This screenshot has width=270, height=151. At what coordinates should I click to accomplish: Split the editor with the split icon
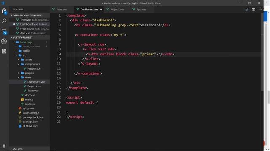[254, 10]
